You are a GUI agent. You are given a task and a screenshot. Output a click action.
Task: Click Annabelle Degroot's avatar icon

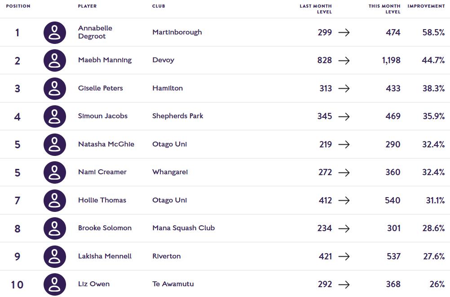point(55,32)
